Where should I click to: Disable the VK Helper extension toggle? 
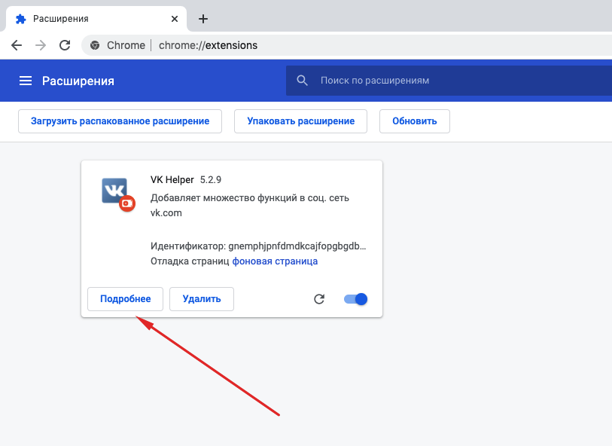[x=355, y=299]
